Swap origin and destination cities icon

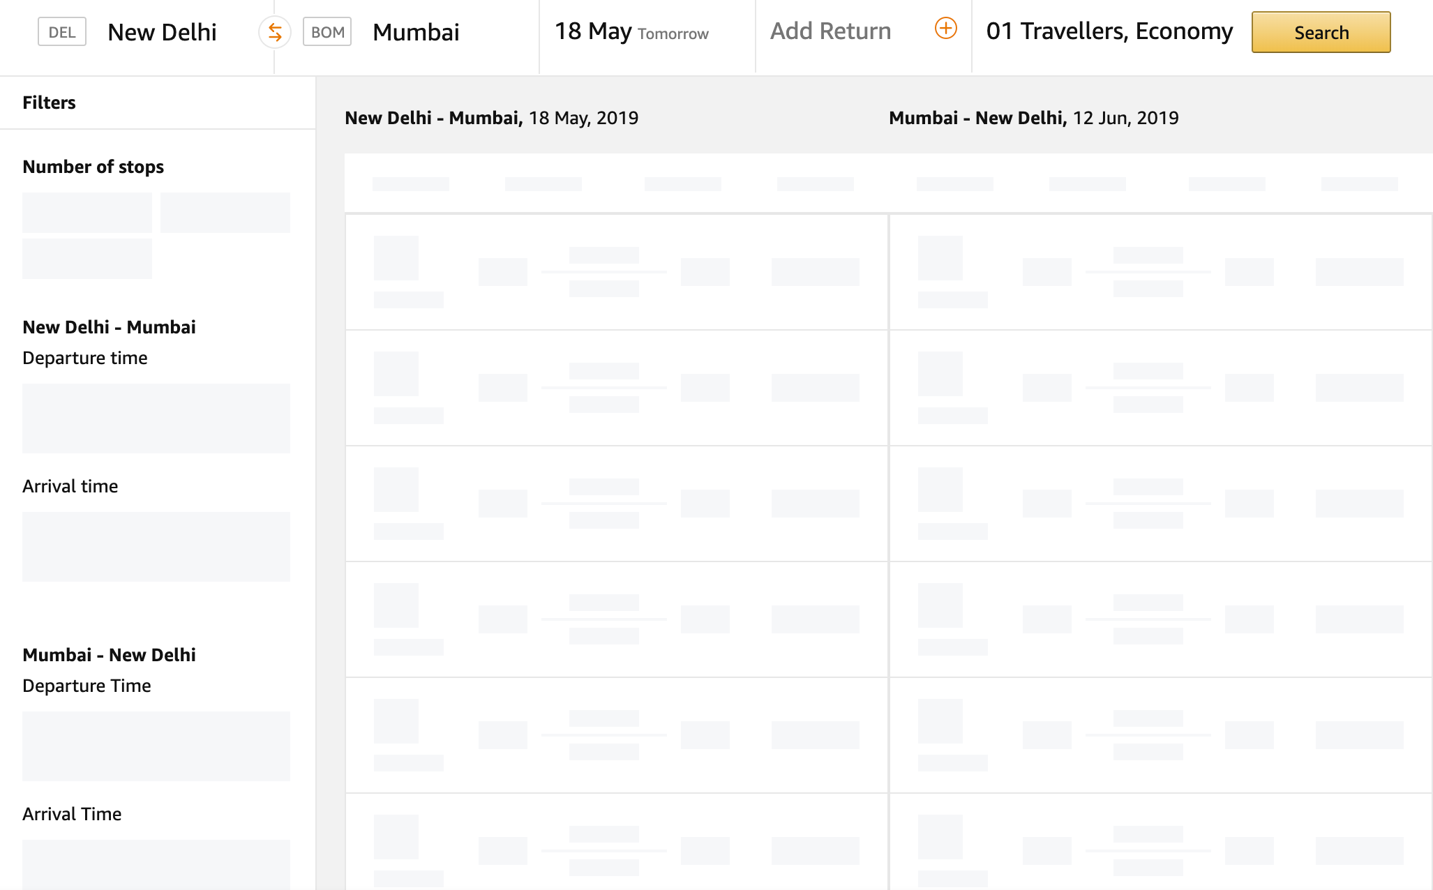point(275,32)
